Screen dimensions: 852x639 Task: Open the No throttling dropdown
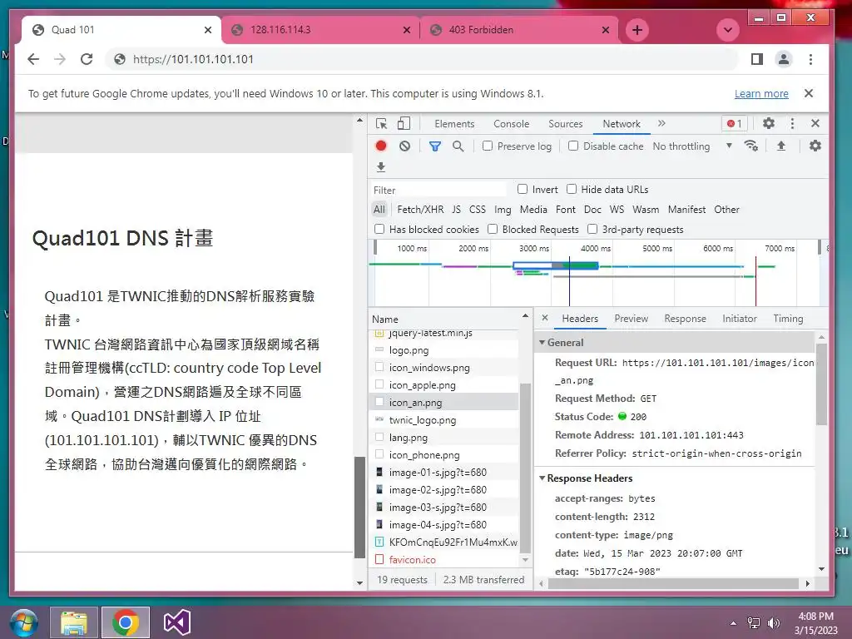pos(693,146)
